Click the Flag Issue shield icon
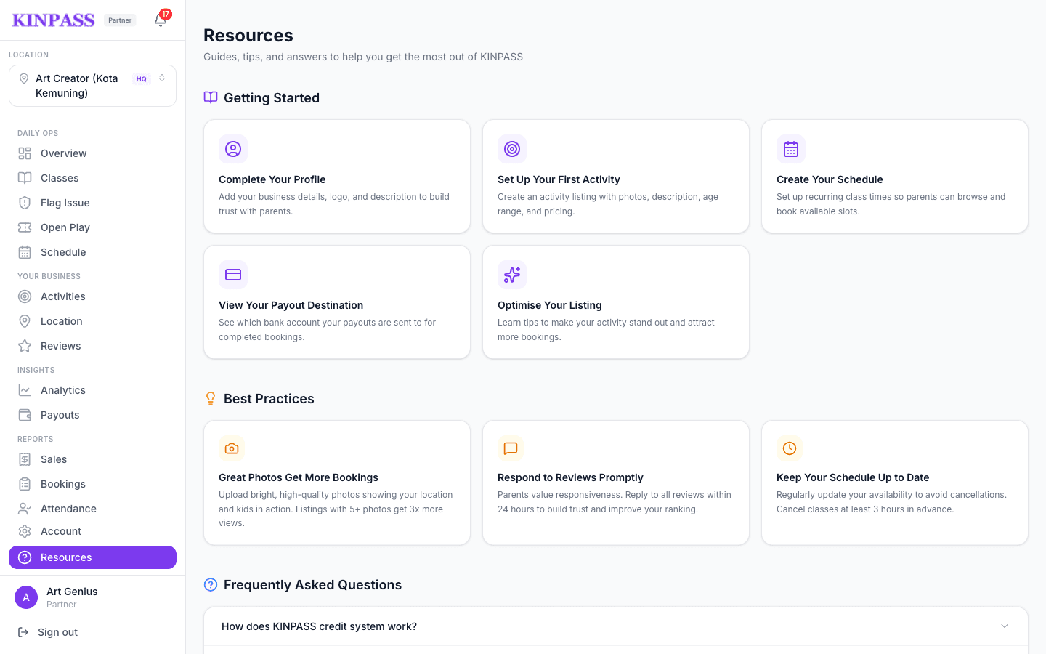The height and width of the screenshot is (654, 1046). [x=25, y=203]
